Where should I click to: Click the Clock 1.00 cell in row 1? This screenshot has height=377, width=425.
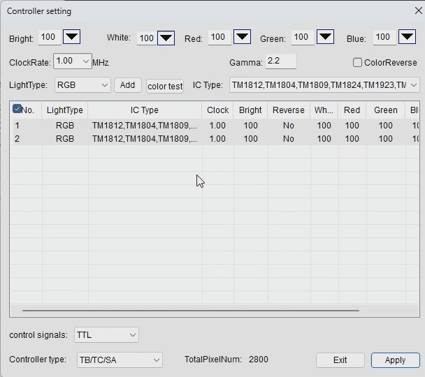pos(217,126)
